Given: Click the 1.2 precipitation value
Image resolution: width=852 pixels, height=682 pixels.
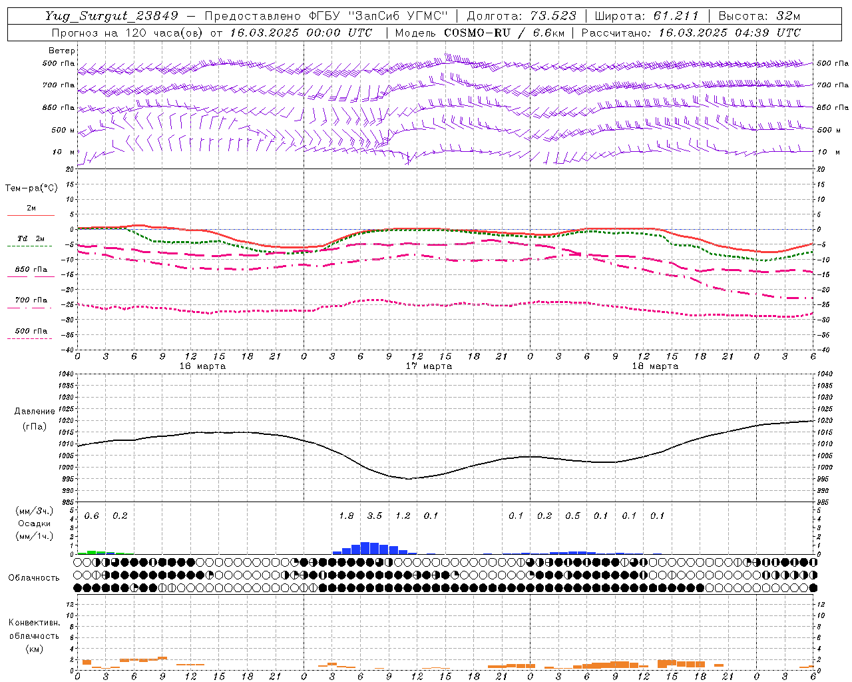Looking at the screenshot, I should point(403,516).
